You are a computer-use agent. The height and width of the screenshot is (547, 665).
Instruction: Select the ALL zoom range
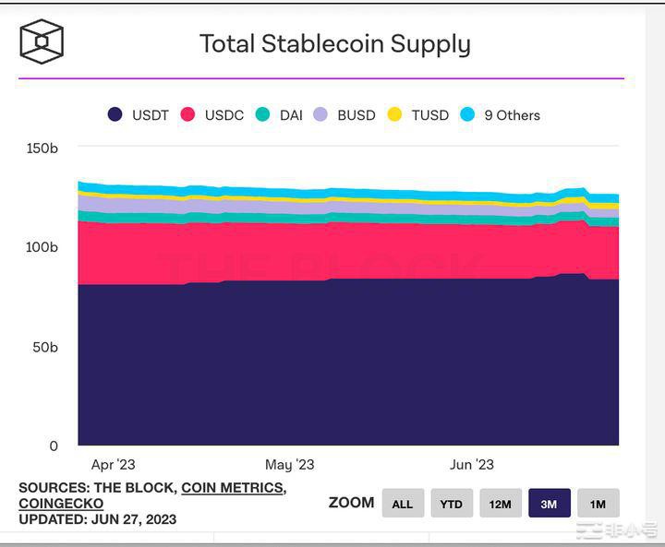point(403,504)
